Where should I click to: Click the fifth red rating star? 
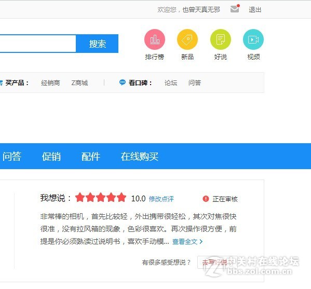121,198
